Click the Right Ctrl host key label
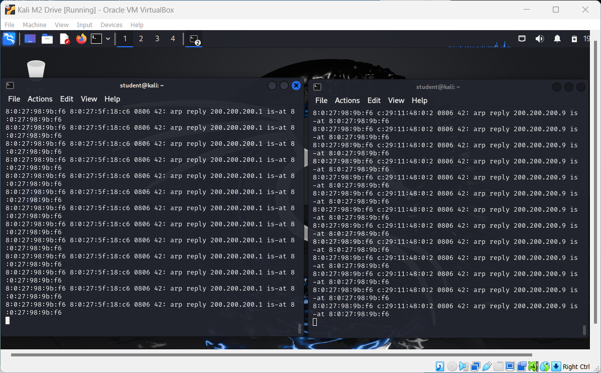 (x=576, y=367)
